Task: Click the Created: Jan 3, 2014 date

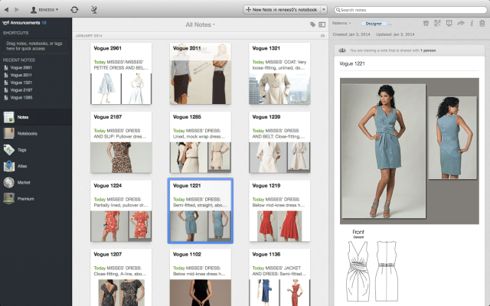Action: pos(351,34)
